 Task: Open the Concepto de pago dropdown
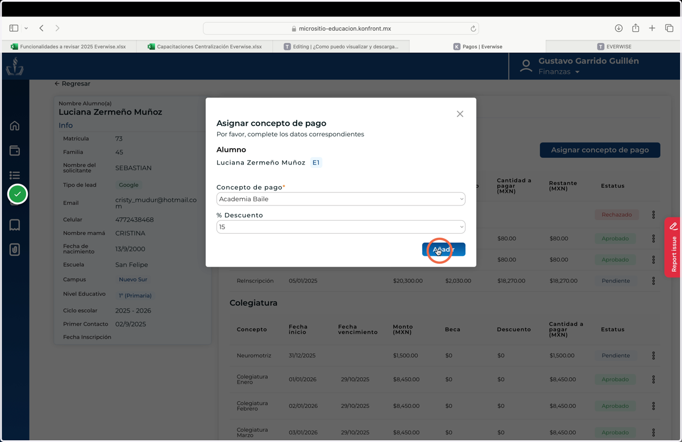[341, 199]
